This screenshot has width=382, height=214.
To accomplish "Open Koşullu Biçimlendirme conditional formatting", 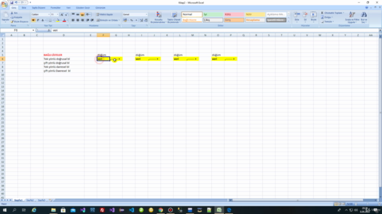I will click(158, 17).
